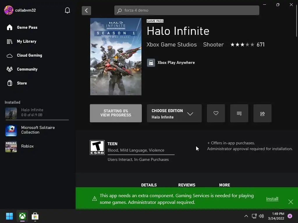The image size is (298, 223).
Task: Open the Windows Start menu
Action: (9, 216)
